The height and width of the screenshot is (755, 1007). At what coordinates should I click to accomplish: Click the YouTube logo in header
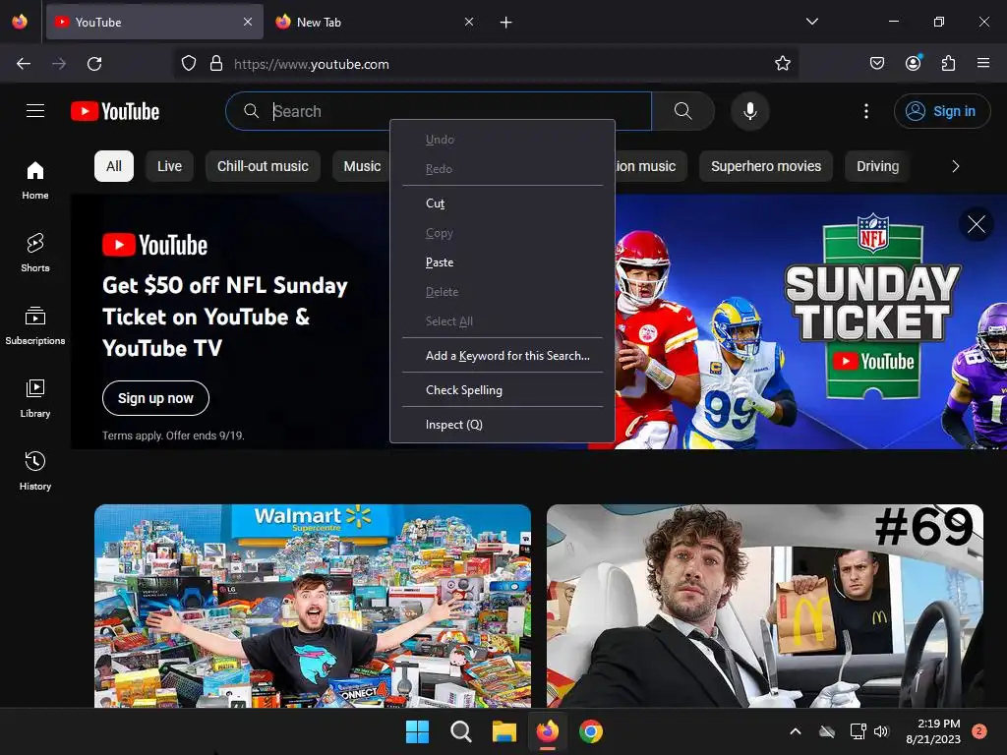(115, 111)
